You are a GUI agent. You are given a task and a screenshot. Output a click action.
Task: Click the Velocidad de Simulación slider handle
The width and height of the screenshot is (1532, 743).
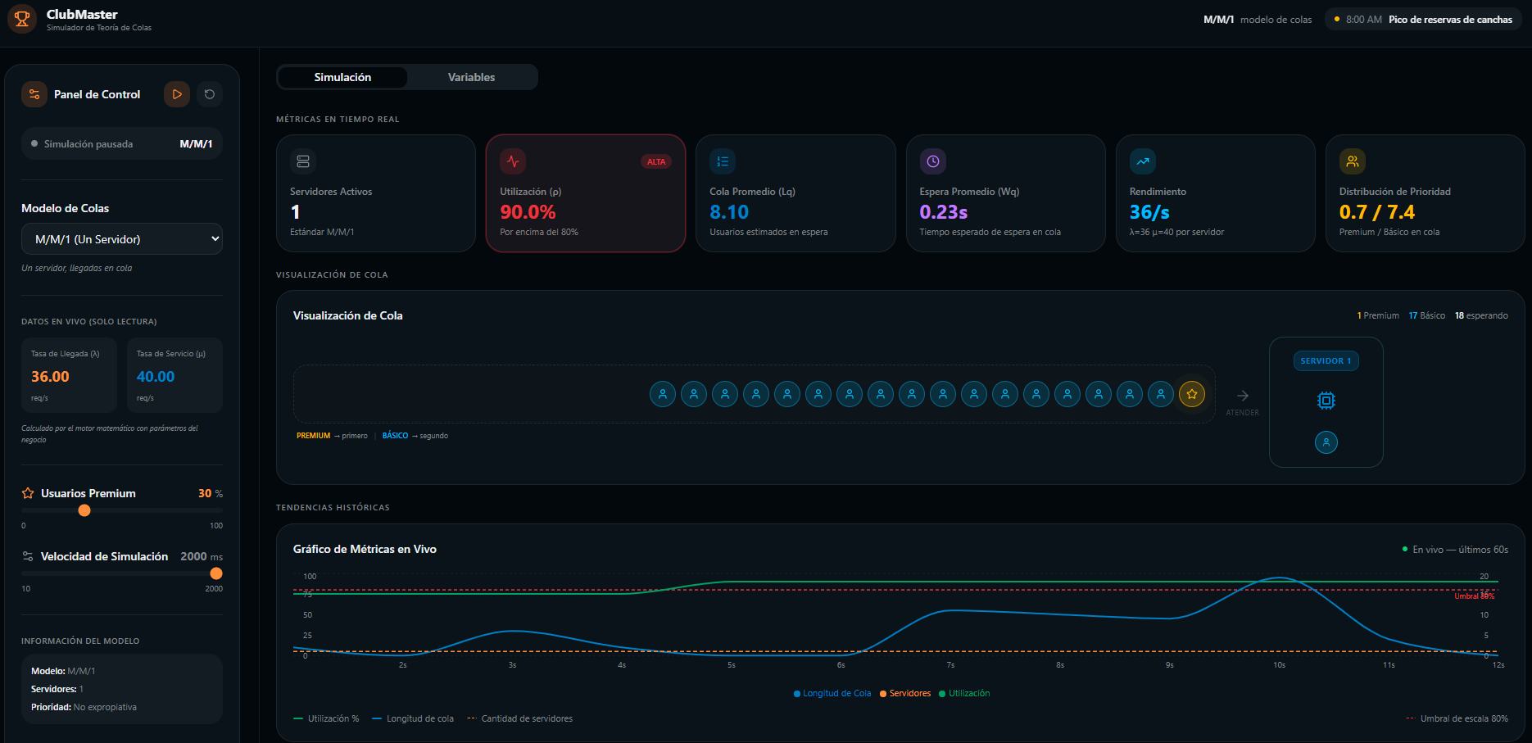(x=216, y=573)
